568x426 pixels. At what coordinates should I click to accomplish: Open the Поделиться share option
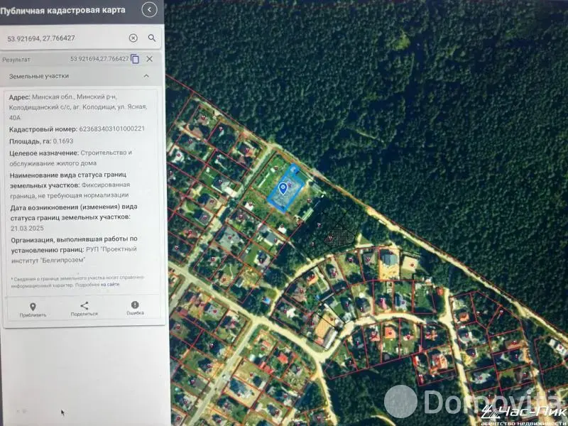pyautogui.click(x=84, y=309)
